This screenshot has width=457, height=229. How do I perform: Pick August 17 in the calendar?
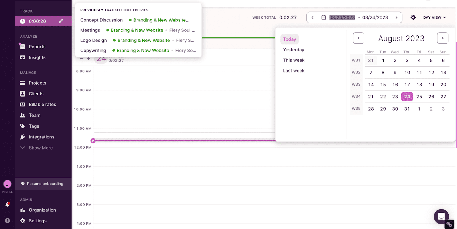[x=407, y=85]
